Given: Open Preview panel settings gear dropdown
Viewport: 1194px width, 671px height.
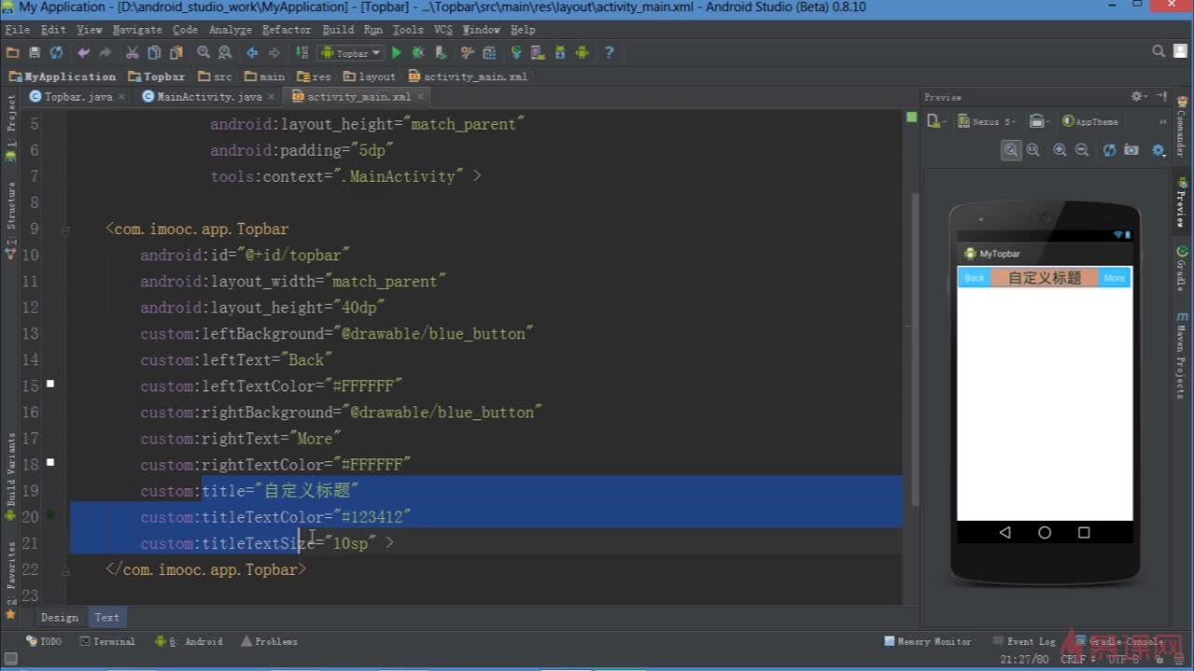Looking at the screenshot, I should pos(1138,96).
